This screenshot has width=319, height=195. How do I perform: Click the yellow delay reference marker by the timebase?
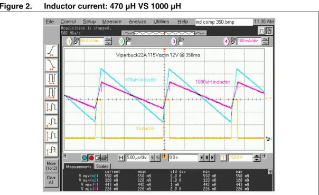tap(164, 157)
